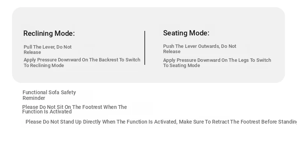Click 'Function Is Activated' line of footrest warning
Viewport: 297px width, 156px height.
(47, 112)
